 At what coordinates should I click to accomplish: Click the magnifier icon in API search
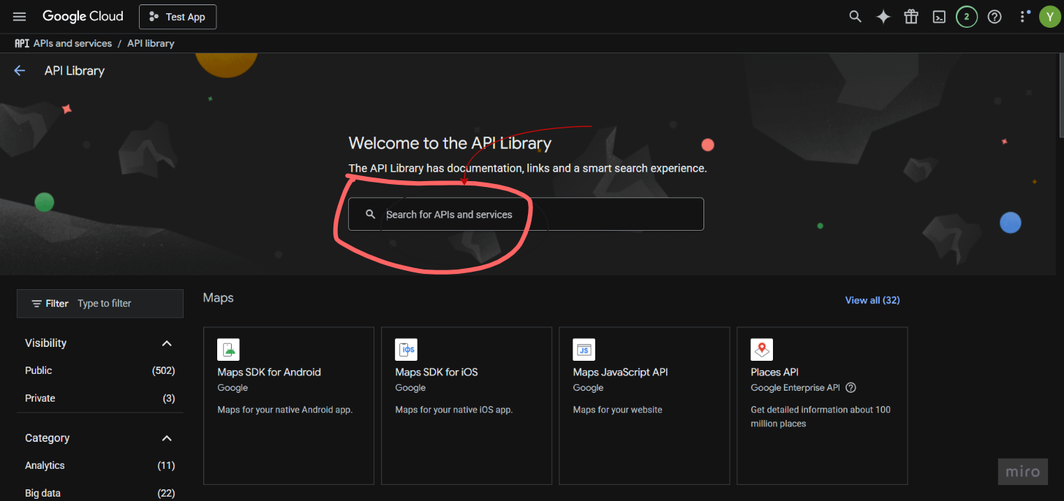tap(370, 214)
